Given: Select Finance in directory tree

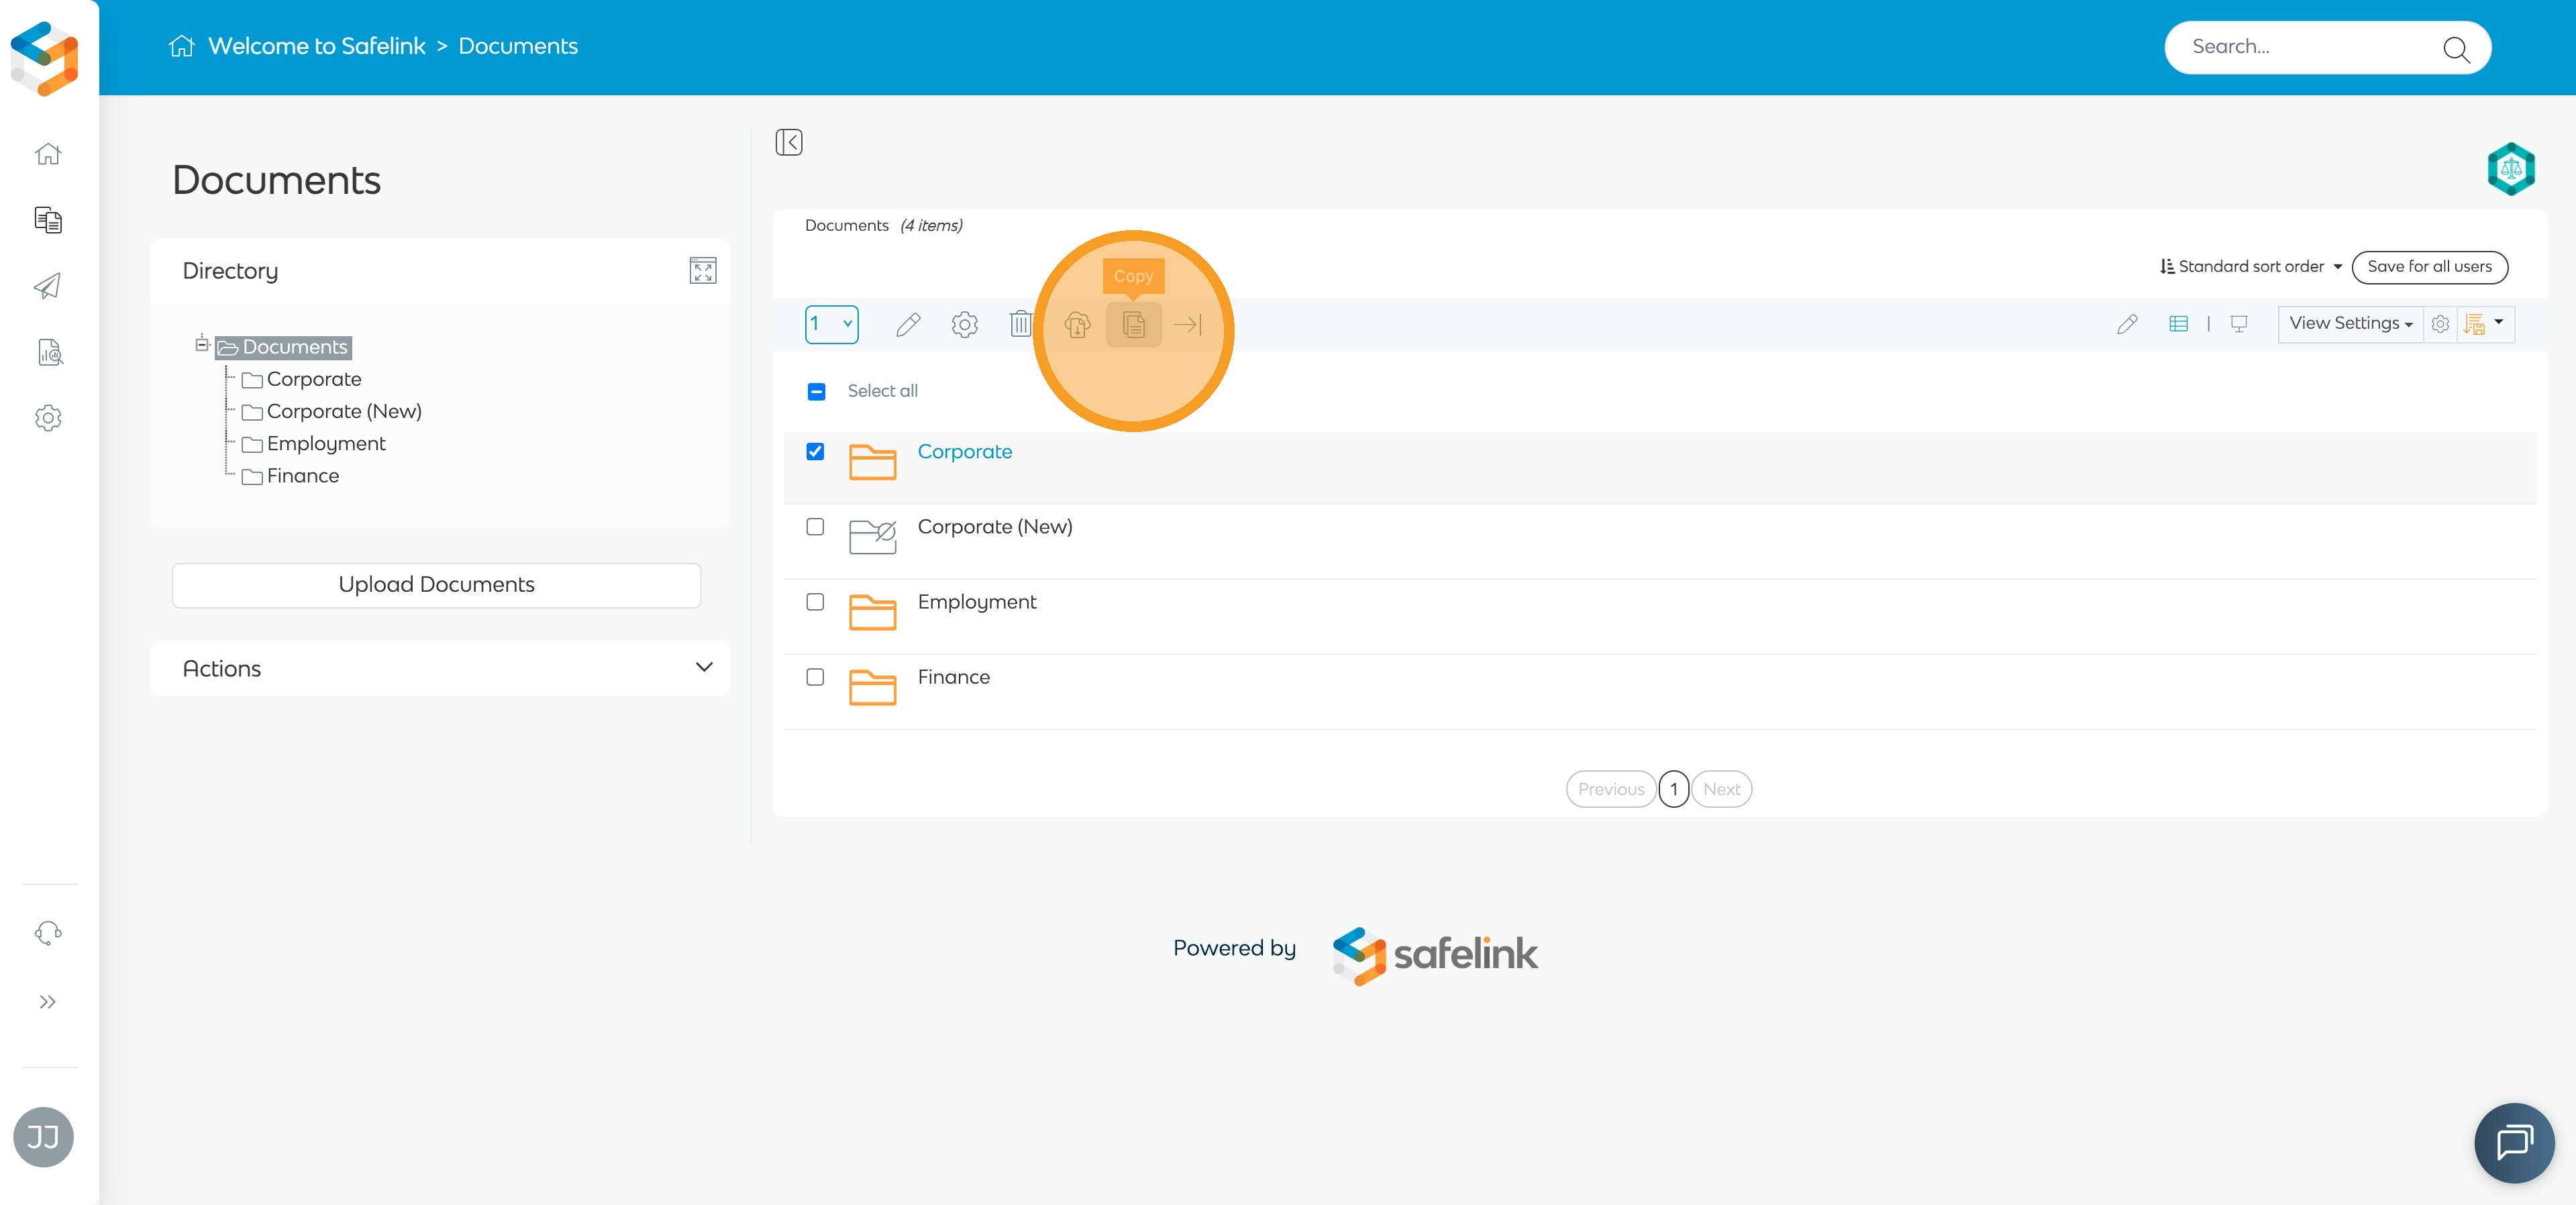Looking at the screenshot, I should point(302,476).
